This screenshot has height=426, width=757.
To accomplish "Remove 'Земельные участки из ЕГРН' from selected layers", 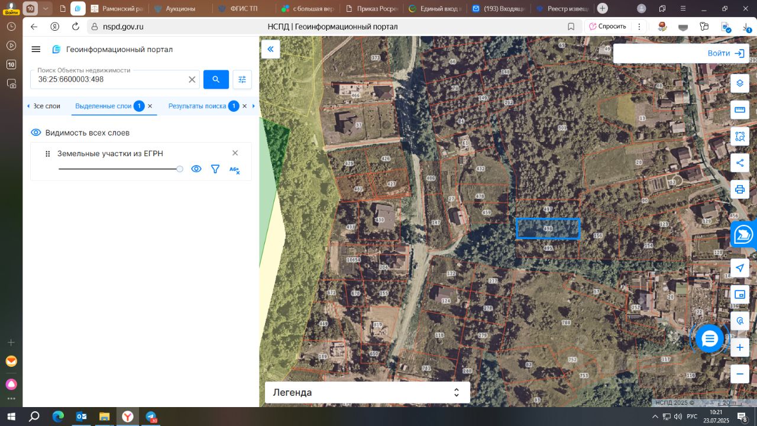I will tap(235, 153).
